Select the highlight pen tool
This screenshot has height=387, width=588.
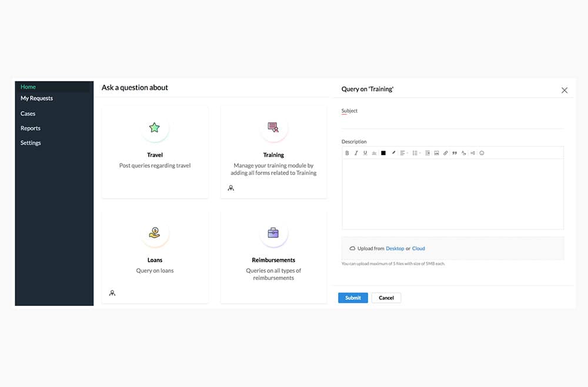pos(393,153)
